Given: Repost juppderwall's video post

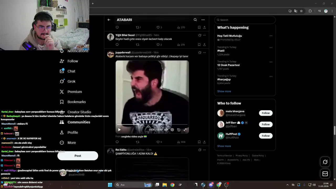Looking at the screenshot, I should tap(137, 142).
